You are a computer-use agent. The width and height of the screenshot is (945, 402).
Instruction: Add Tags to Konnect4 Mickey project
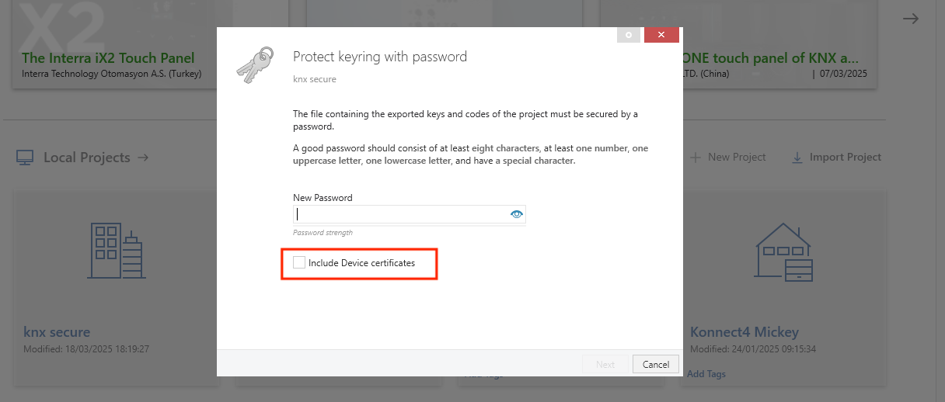tap(706, 374)
